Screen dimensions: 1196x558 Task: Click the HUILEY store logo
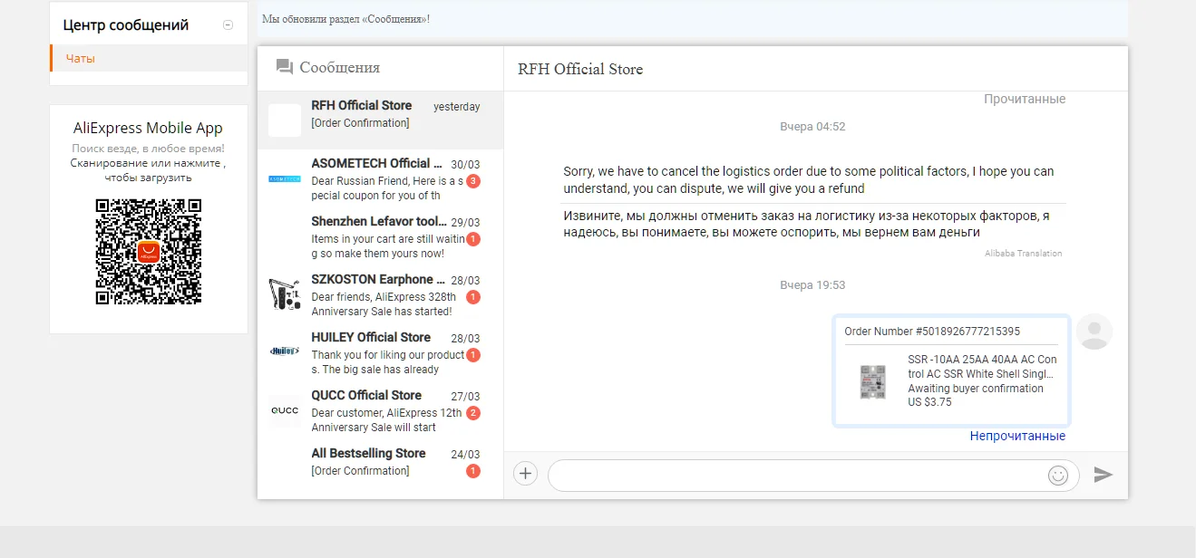285,351
